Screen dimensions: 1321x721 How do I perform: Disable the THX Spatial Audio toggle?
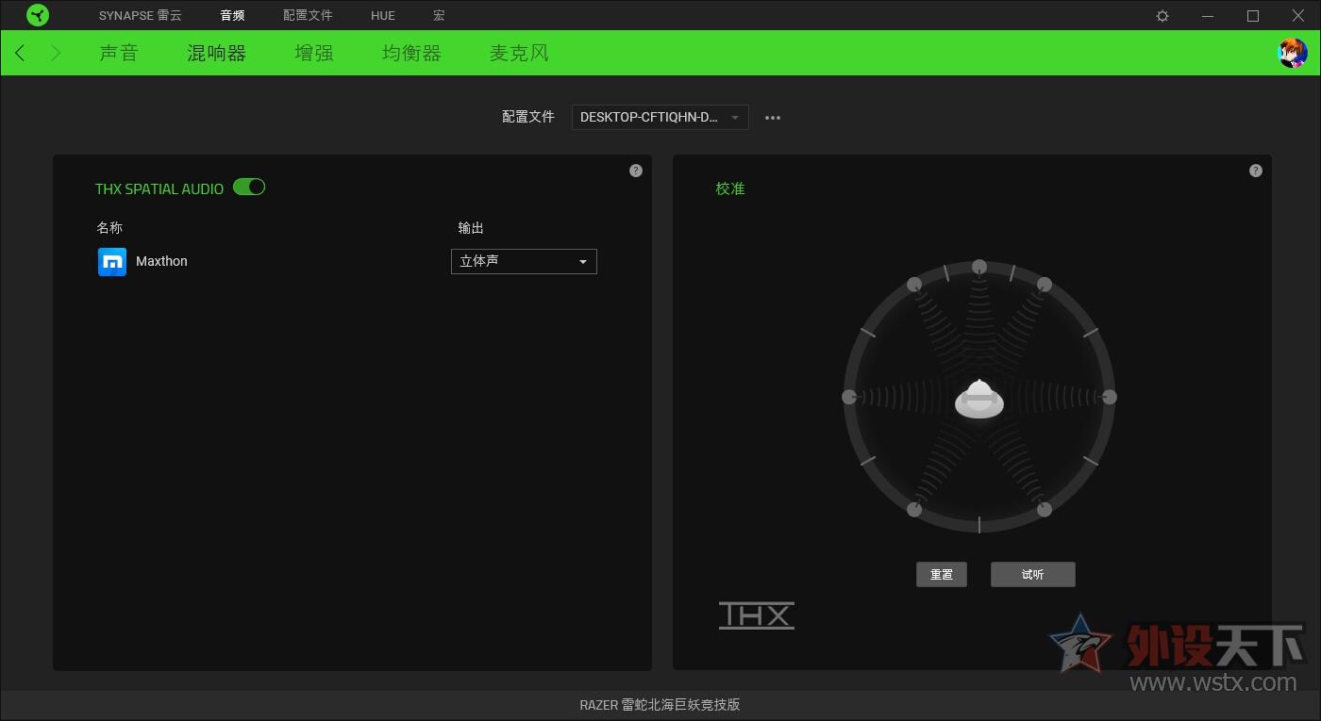click(x=249, y=188)
